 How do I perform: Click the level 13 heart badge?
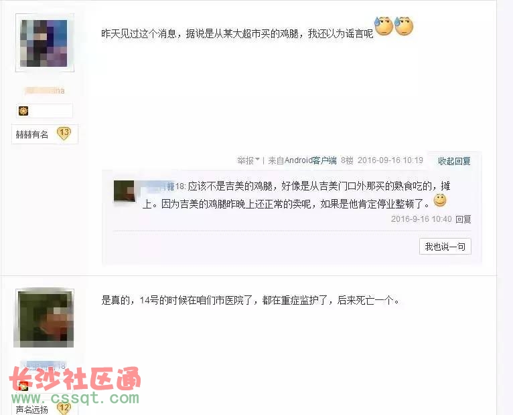pos(64,133)
